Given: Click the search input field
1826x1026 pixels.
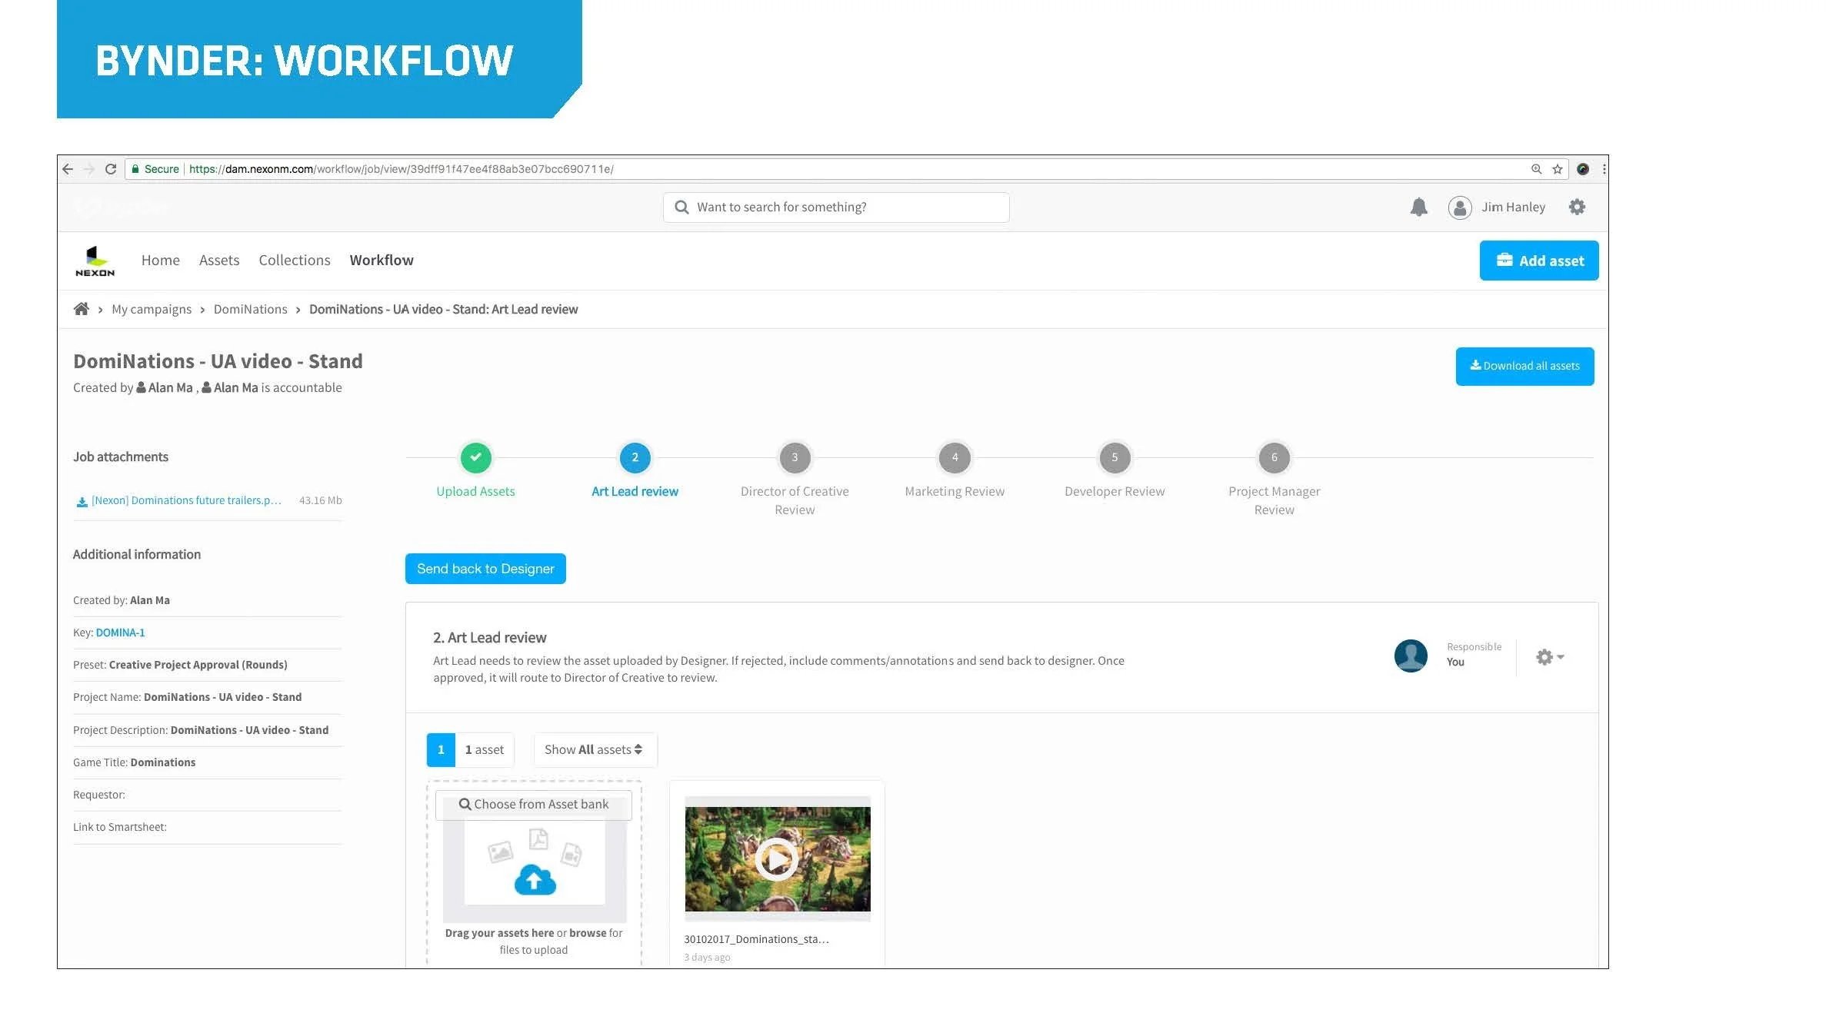Looking at the screenshot, I should coord(836,208).
